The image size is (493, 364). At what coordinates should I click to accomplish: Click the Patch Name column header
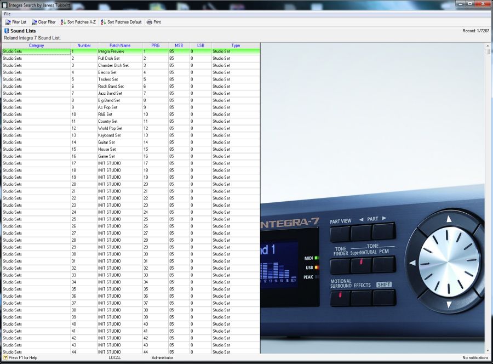[120, 46]
